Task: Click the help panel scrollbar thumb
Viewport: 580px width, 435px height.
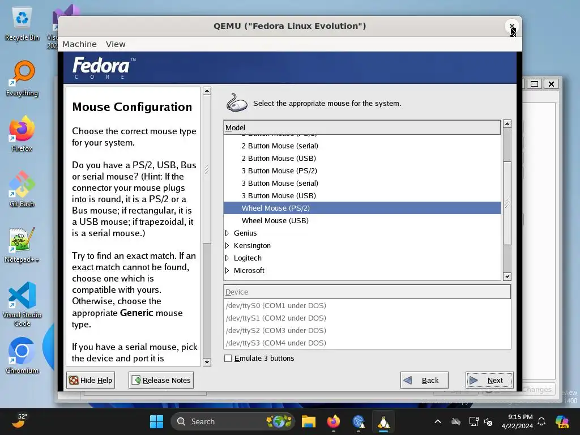Action: pyautogui.click(x=207, y=169)
